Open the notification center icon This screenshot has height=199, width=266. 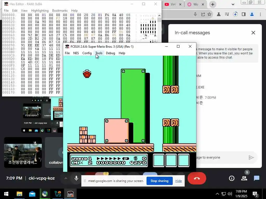[x=255, y=194]
